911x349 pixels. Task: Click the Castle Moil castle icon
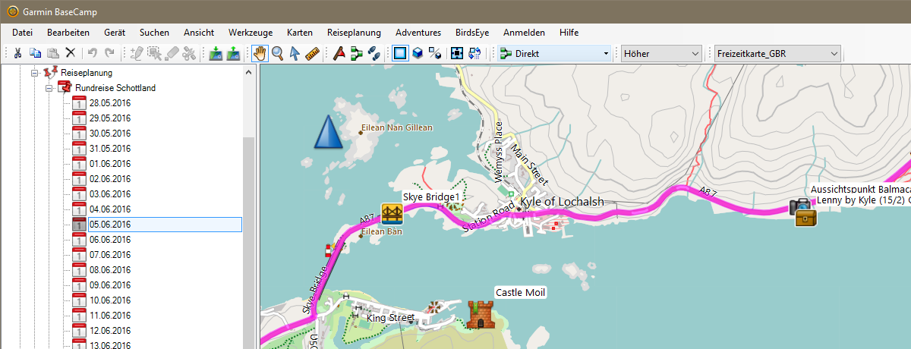(x=481, y=314)
